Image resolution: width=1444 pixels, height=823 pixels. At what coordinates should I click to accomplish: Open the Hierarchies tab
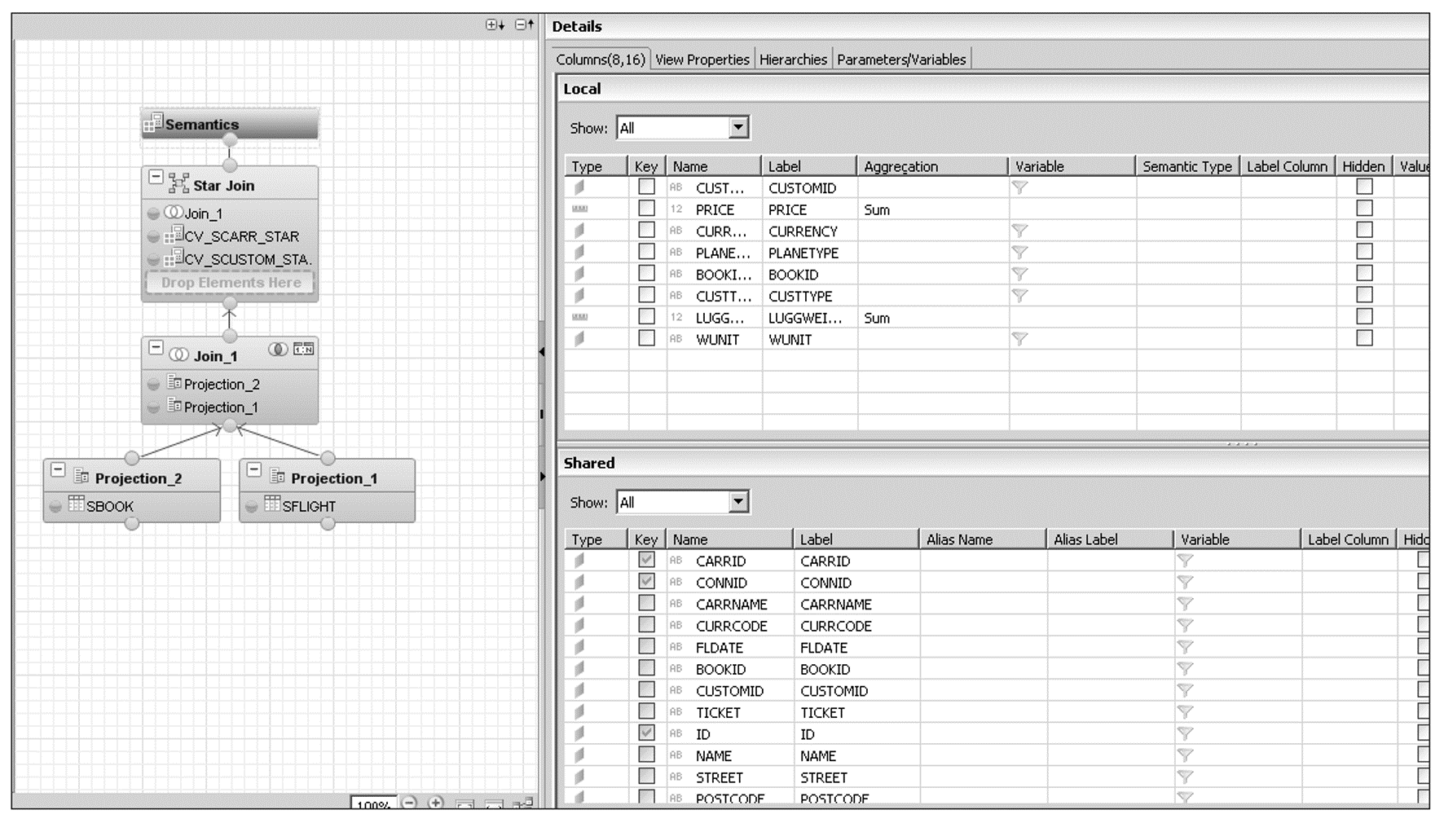pyautogui.click(x=793, y=59)
